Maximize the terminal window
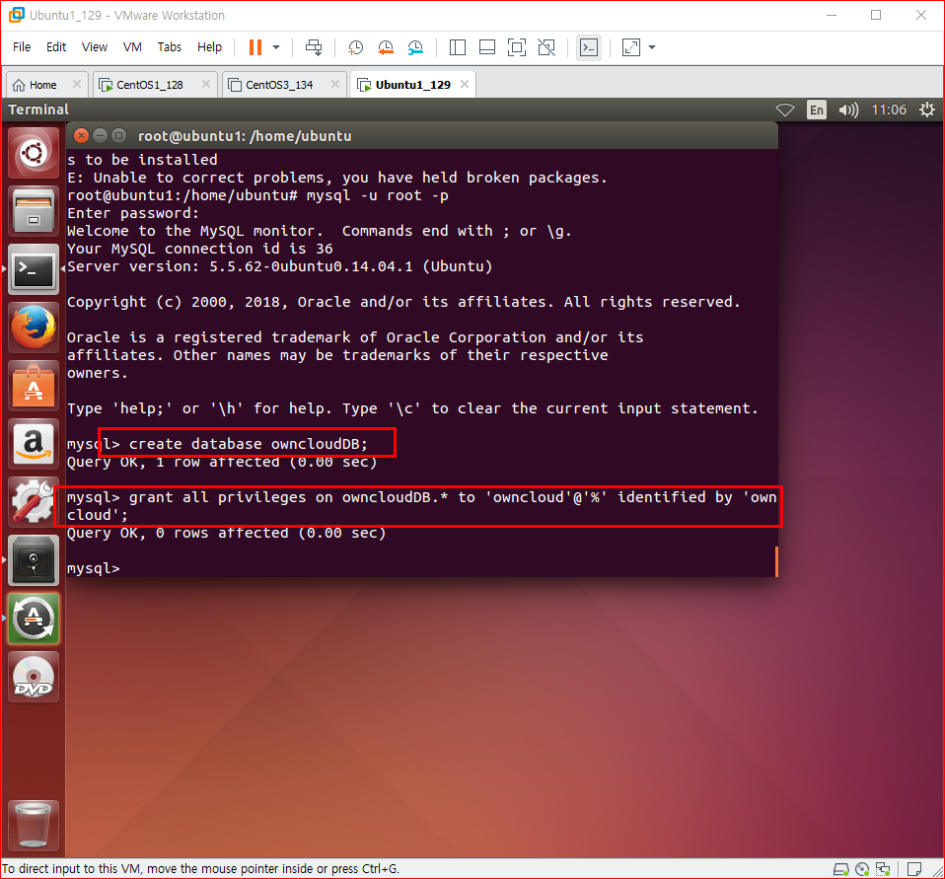Screen dimensions: 945x879 coord(119,136)
